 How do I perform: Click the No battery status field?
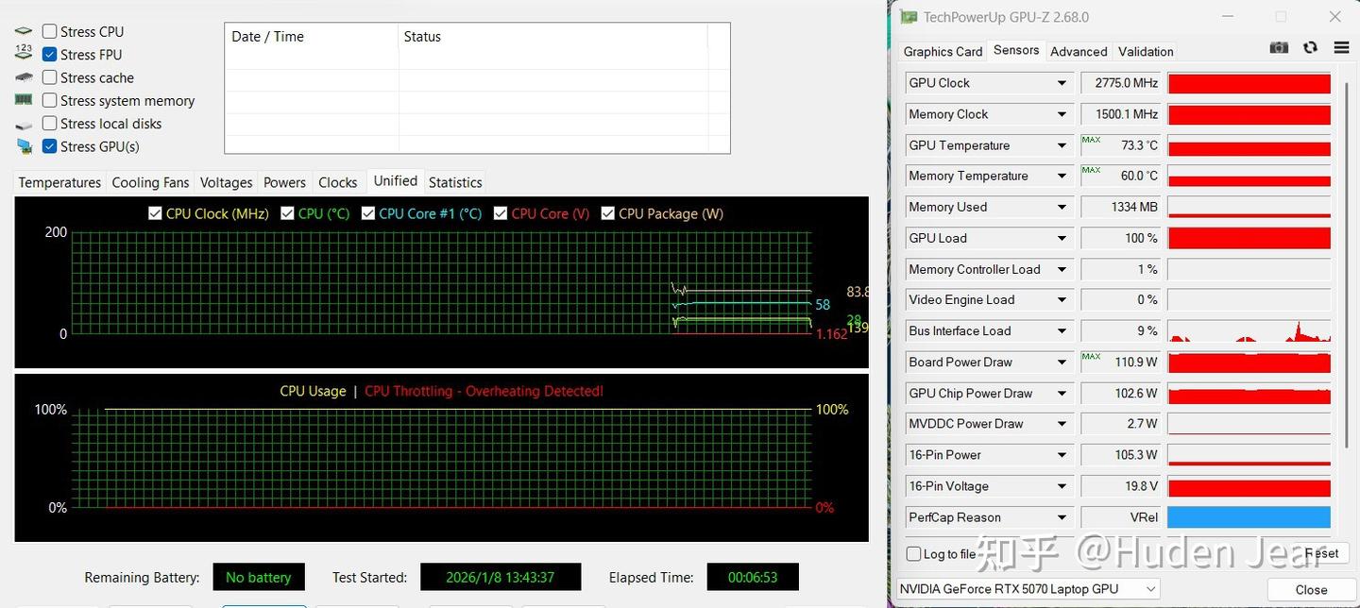(x=259, y=577)
